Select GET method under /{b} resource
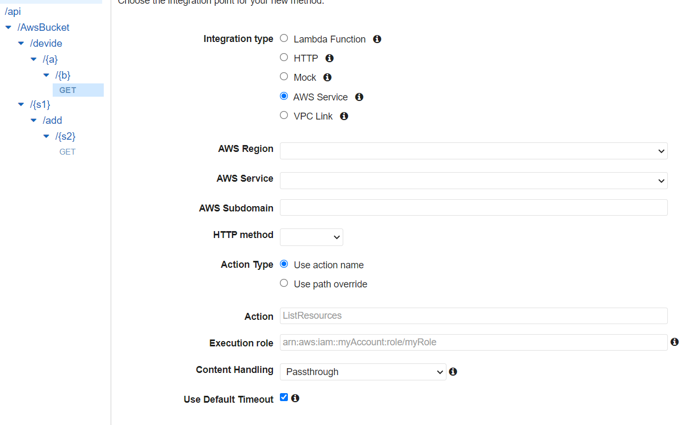Screen dimensions: 687x425 coord(68,90)
